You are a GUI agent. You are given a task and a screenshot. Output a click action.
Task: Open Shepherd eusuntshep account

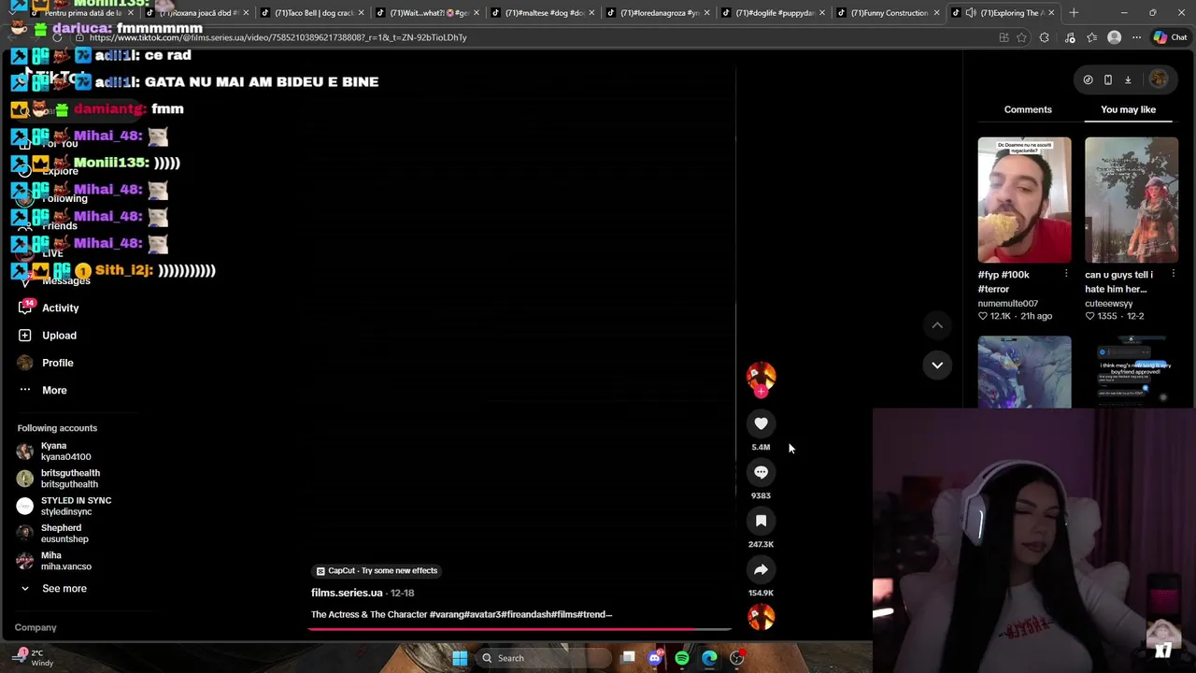pos(52,533)
